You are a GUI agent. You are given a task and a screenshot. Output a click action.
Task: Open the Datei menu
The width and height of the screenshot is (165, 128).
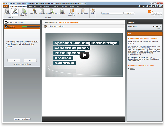(6, 6)
